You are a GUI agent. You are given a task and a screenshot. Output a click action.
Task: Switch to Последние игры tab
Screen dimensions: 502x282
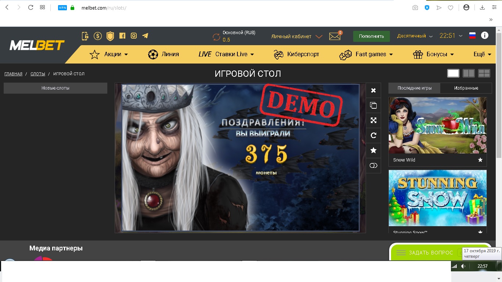[x=414, y=88]
